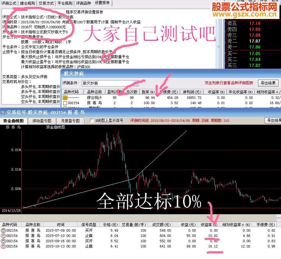This screenshot has height=259, width=281.
Task: Sort by 净利润(元) column header
Action: coord(192,92)
